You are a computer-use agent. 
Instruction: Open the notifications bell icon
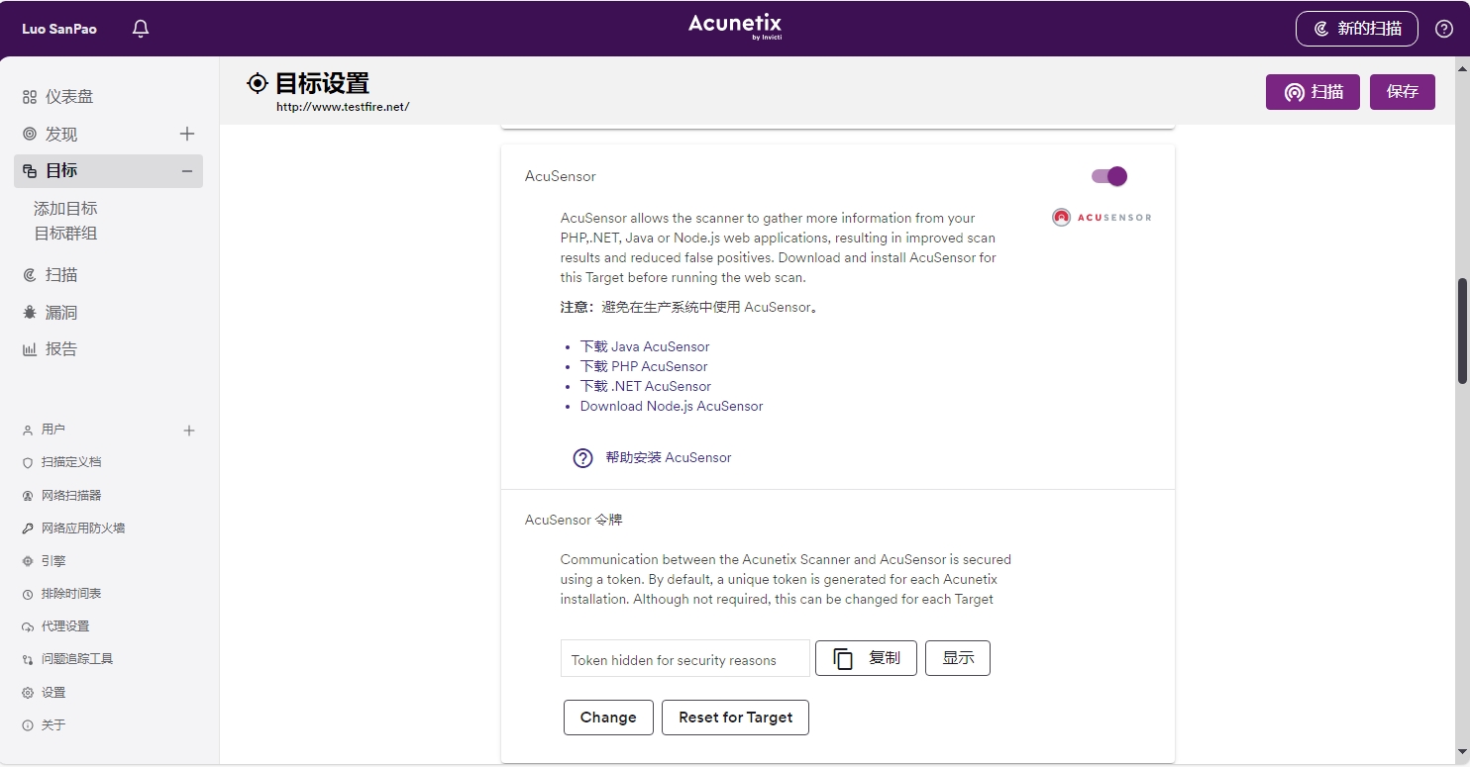click(x=141, y=29)
